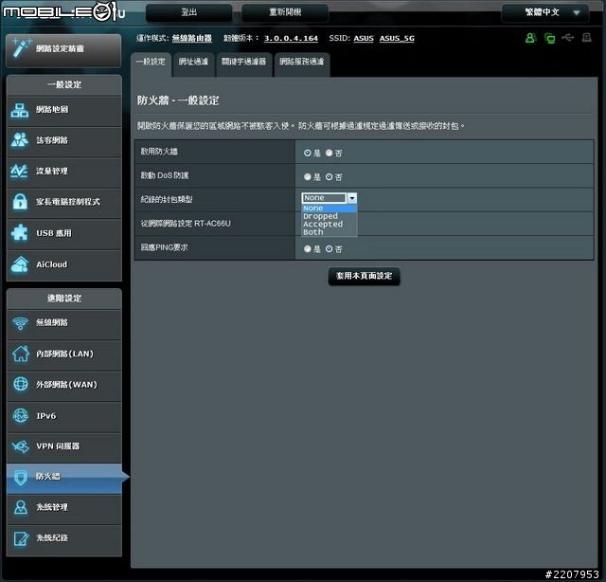This screenshot has height=582, width=606.
Task: Switch to the 網址過濾 tab
Action: click(193, 63)
